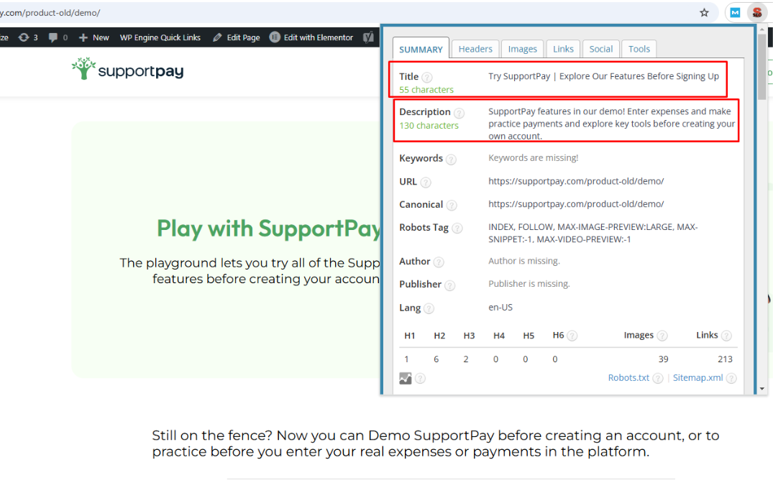Click the help icon beside Title

427,78
